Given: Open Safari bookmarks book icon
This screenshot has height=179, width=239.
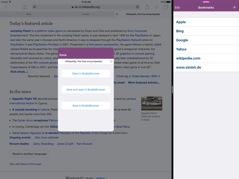Looking at the screenshot, I should (x=25, y=7).
